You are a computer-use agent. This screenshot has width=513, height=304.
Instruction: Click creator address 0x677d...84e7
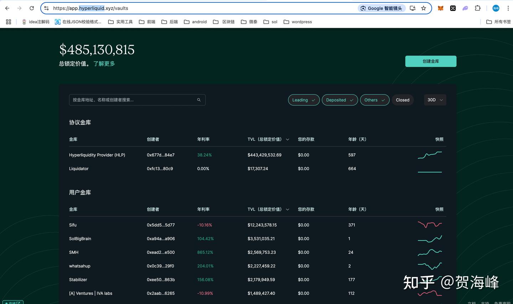tap(161, 155)
